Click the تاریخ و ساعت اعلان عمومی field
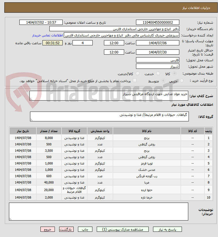 click(41, 22)
